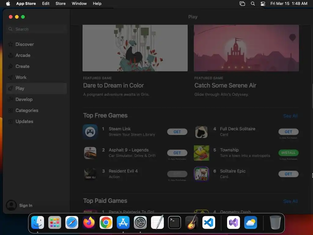Open the Dare to Dream in Color title

(113, 85)
